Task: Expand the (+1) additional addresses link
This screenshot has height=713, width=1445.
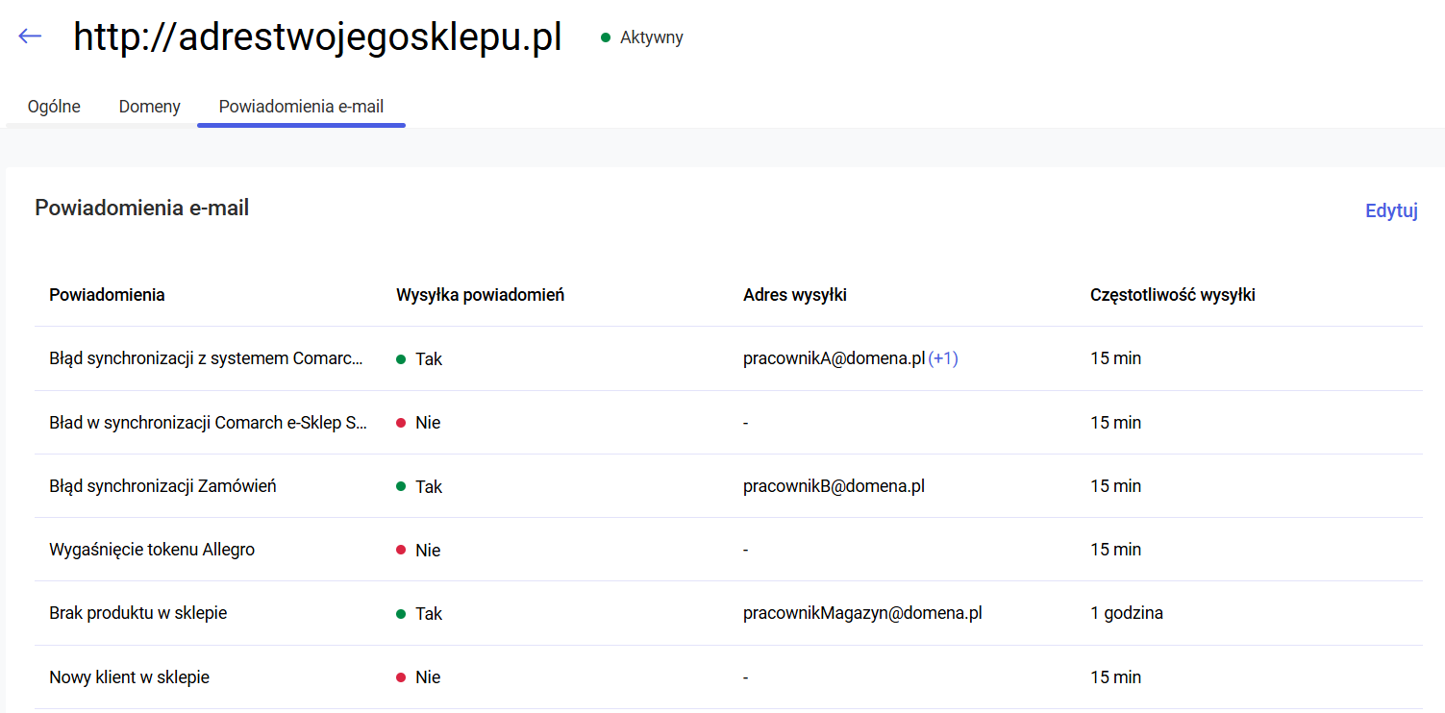Action: click(x=943, y=358)
